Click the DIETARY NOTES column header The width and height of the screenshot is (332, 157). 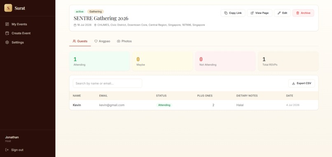point(247,96)
